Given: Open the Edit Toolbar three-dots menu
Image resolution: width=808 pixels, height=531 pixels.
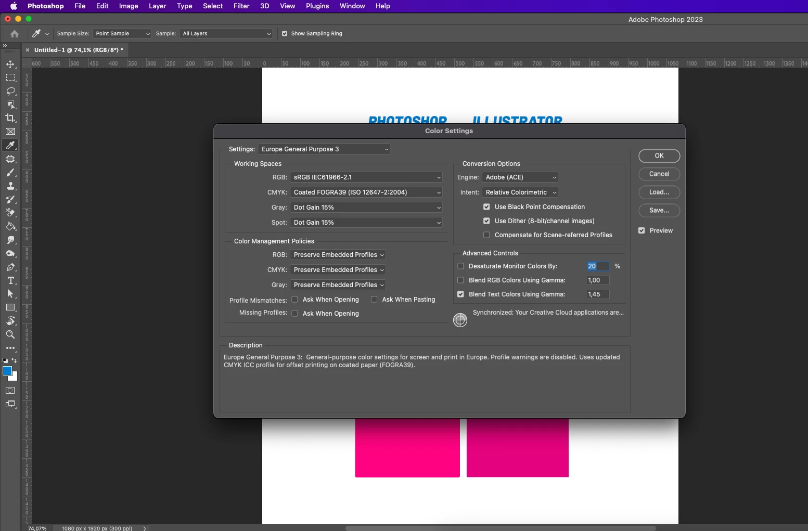Looking at the screenshot, I should 10,348.
